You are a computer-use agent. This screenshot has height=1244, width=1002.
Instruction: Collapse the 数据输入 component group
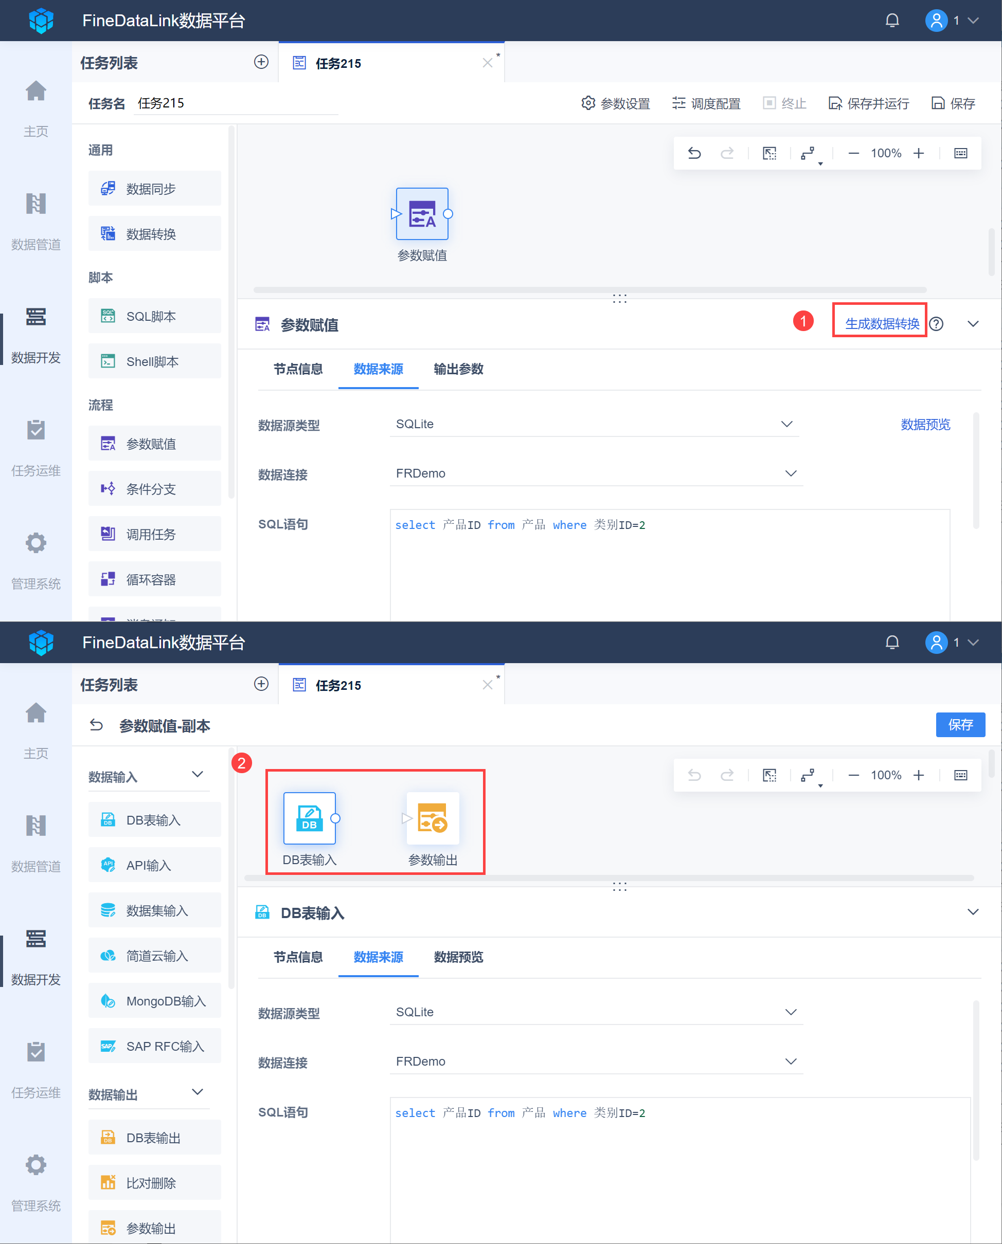[x=198, y=774]
